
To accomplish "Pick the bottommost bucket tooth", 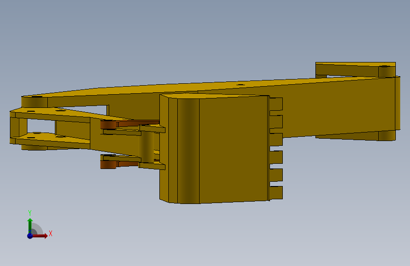I will (276, 193).
